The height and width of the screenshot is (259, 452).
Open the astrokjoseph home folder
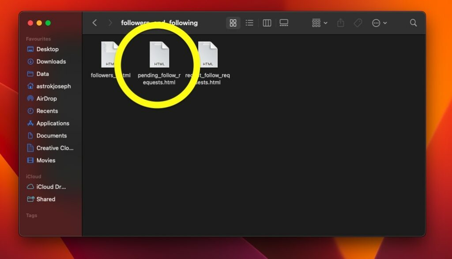(x=53, y=86)
